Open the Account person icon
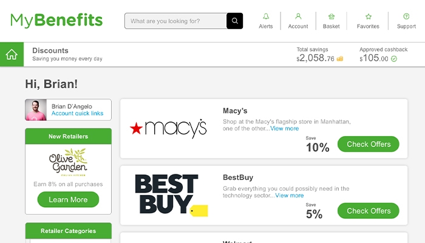Viewport: 425px width, 243px height. [x=298, y=17]
